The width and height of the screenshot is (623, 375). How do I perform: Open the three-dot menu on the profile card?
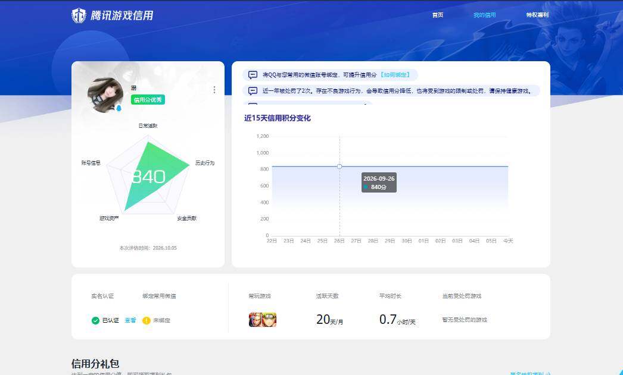(214, 90)
